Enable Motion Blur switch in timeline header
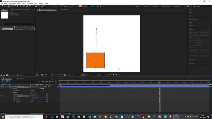This screenshot has width=212, height=119. tap(53, 82)
